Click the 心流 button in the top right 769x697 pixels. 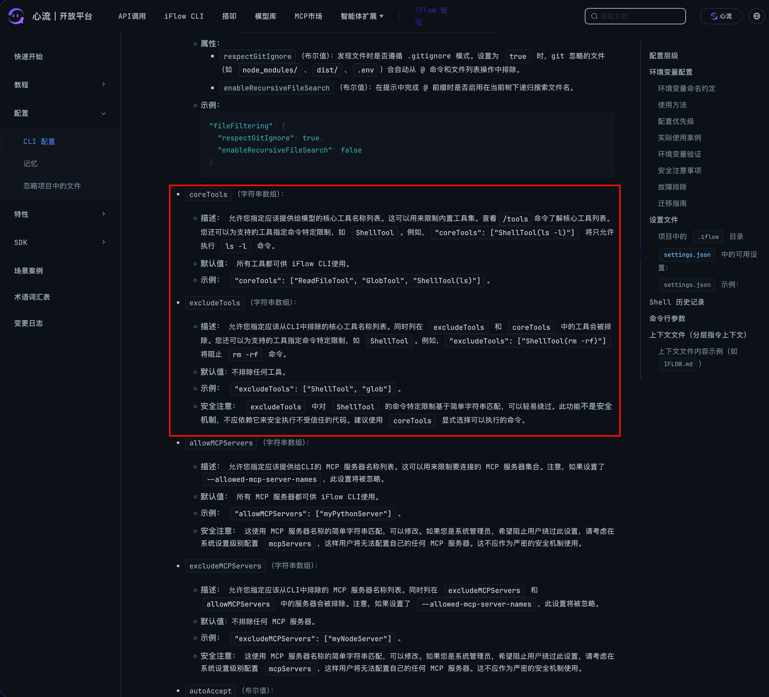coord(721,16)
